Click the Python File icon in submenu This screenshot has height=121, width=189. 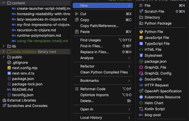pyautogui.click(x=141, y=32)
